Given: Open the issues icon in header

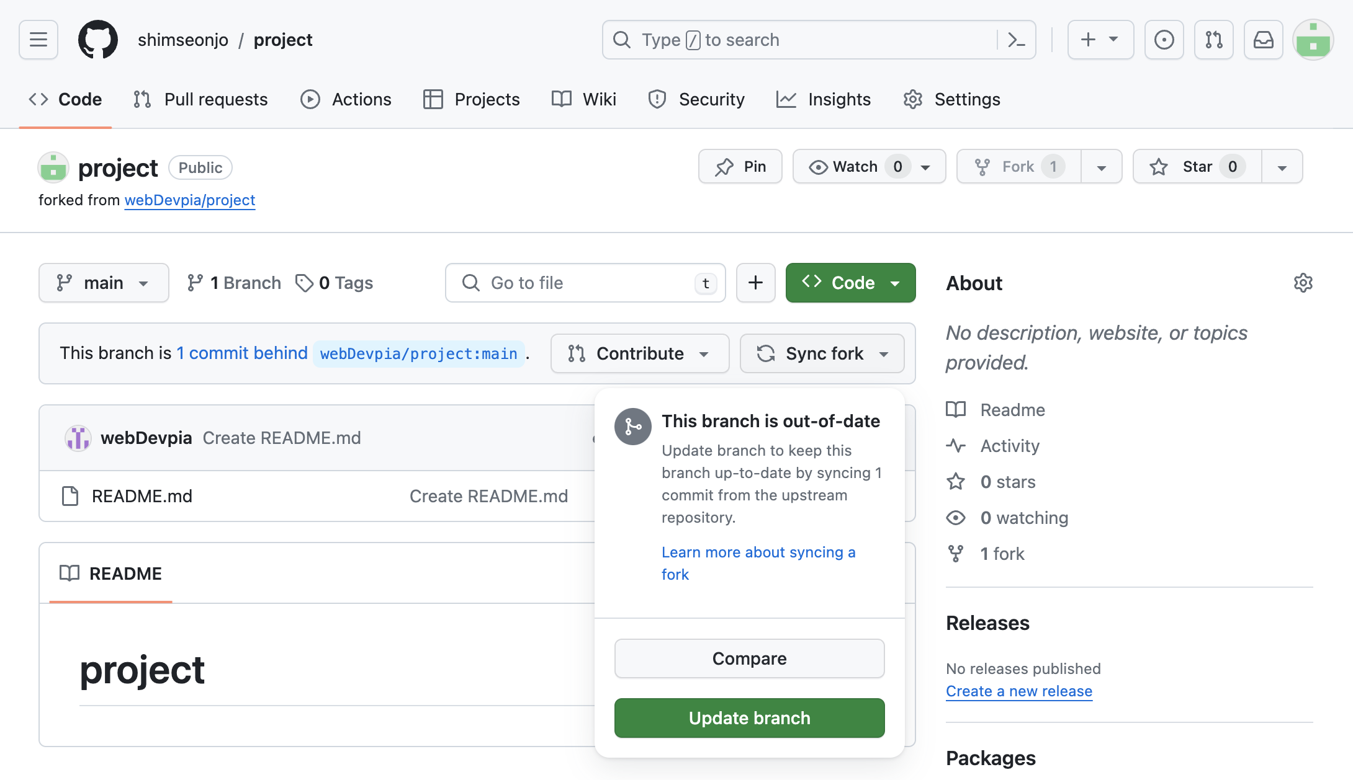Looking at the screenshot, I should tap(1164, 40).
